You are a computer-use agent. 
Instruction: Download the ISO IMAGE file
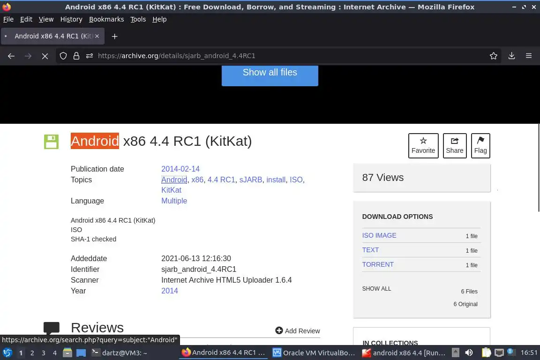click(x=379, y=235)
